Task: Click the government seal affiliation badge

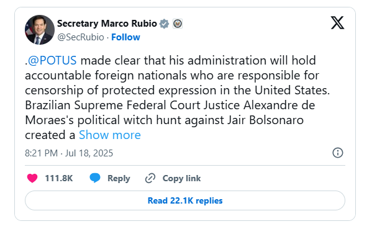Action: click(178, 24)
